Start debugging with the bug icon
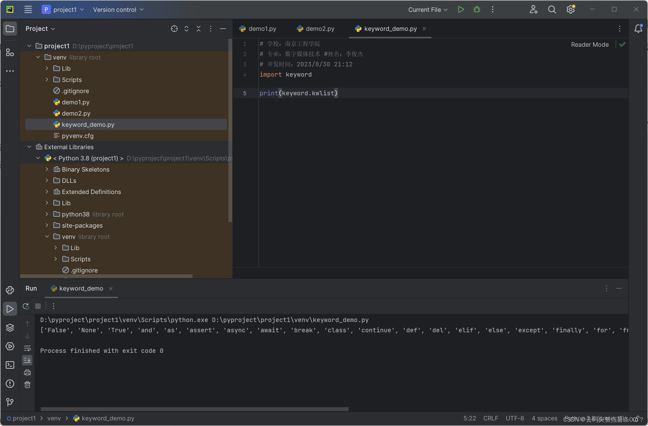This screenshot has width=648, height=426. coord(477,10)
